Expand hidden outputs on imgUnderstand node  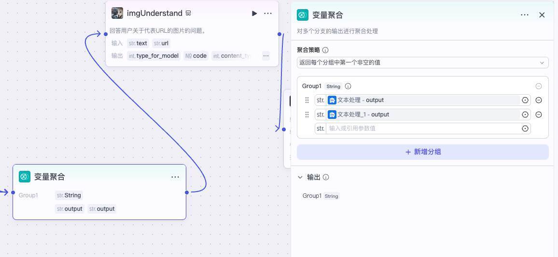pyautogui.click(x=266, y=56)
